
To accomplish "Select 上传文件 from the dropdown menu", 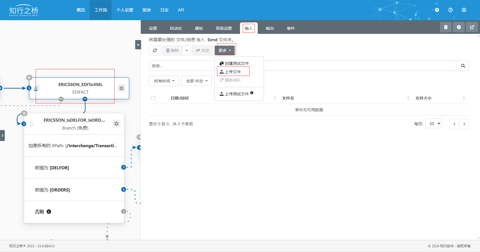I will tap(233, 72).
